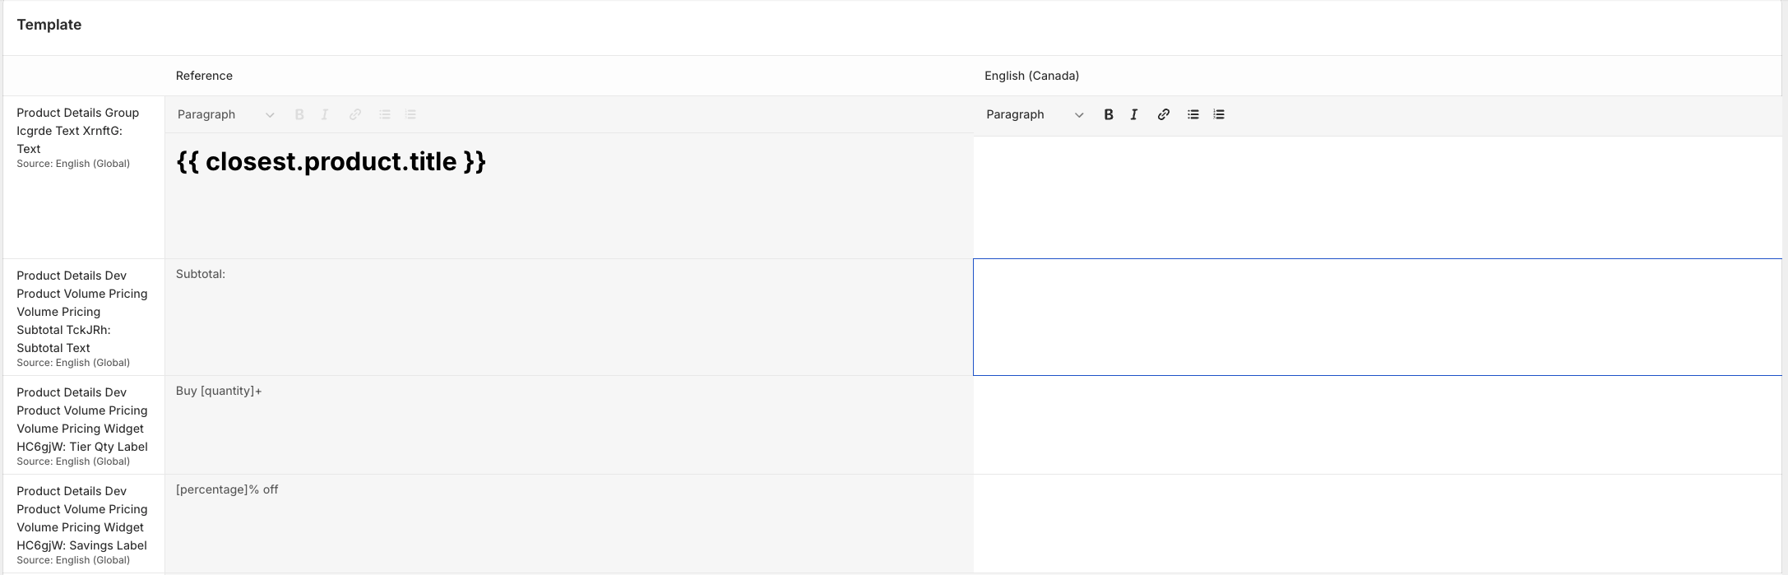
Task: Apply bulleted list in English (Canada) editor
Action: coord(1193,114)
